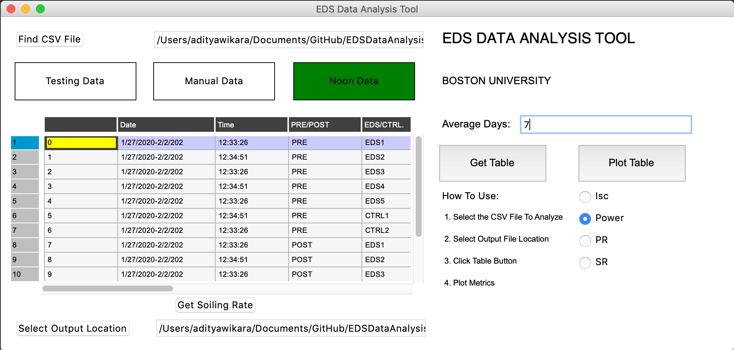Click the Date column header
This screenshot has height=350, width=734.
pos(166,124)
